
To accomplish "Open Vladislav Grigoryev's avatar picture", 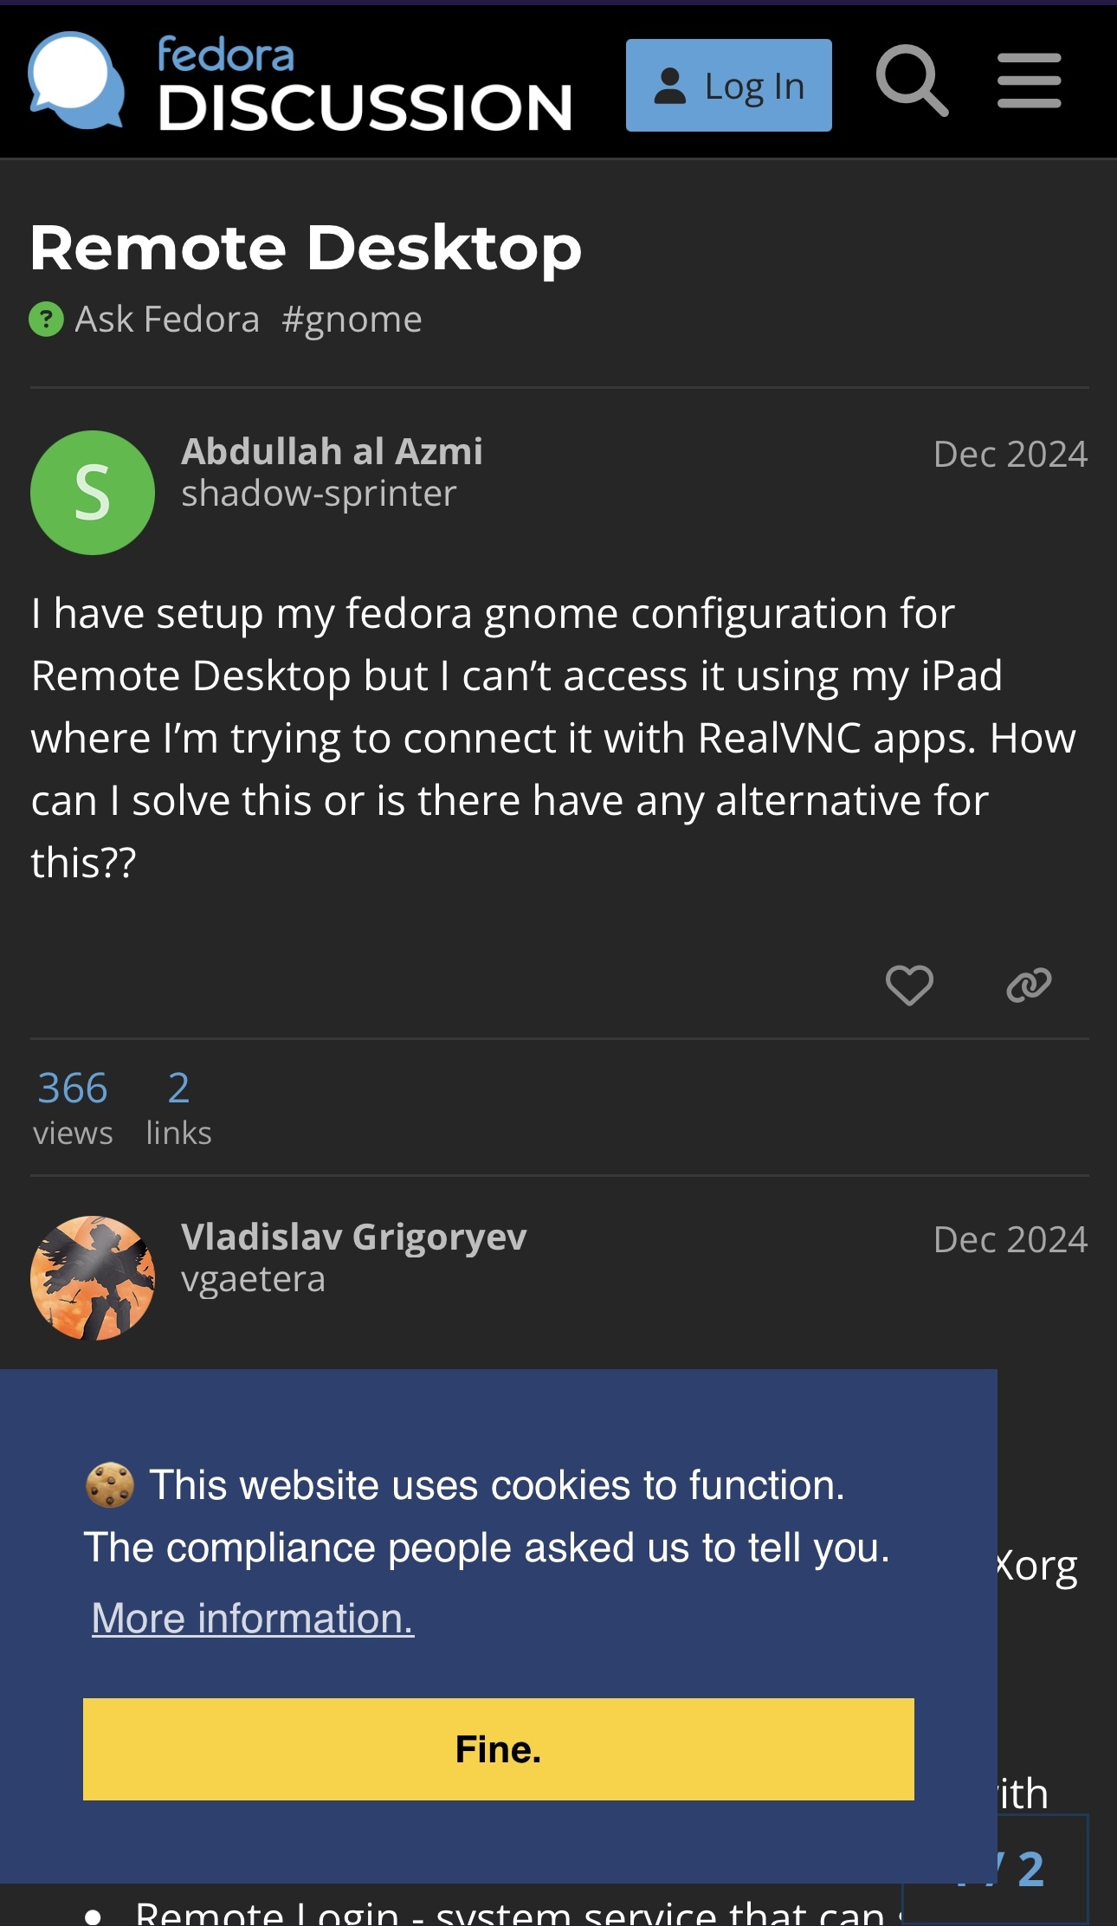I will (93, 1278).
